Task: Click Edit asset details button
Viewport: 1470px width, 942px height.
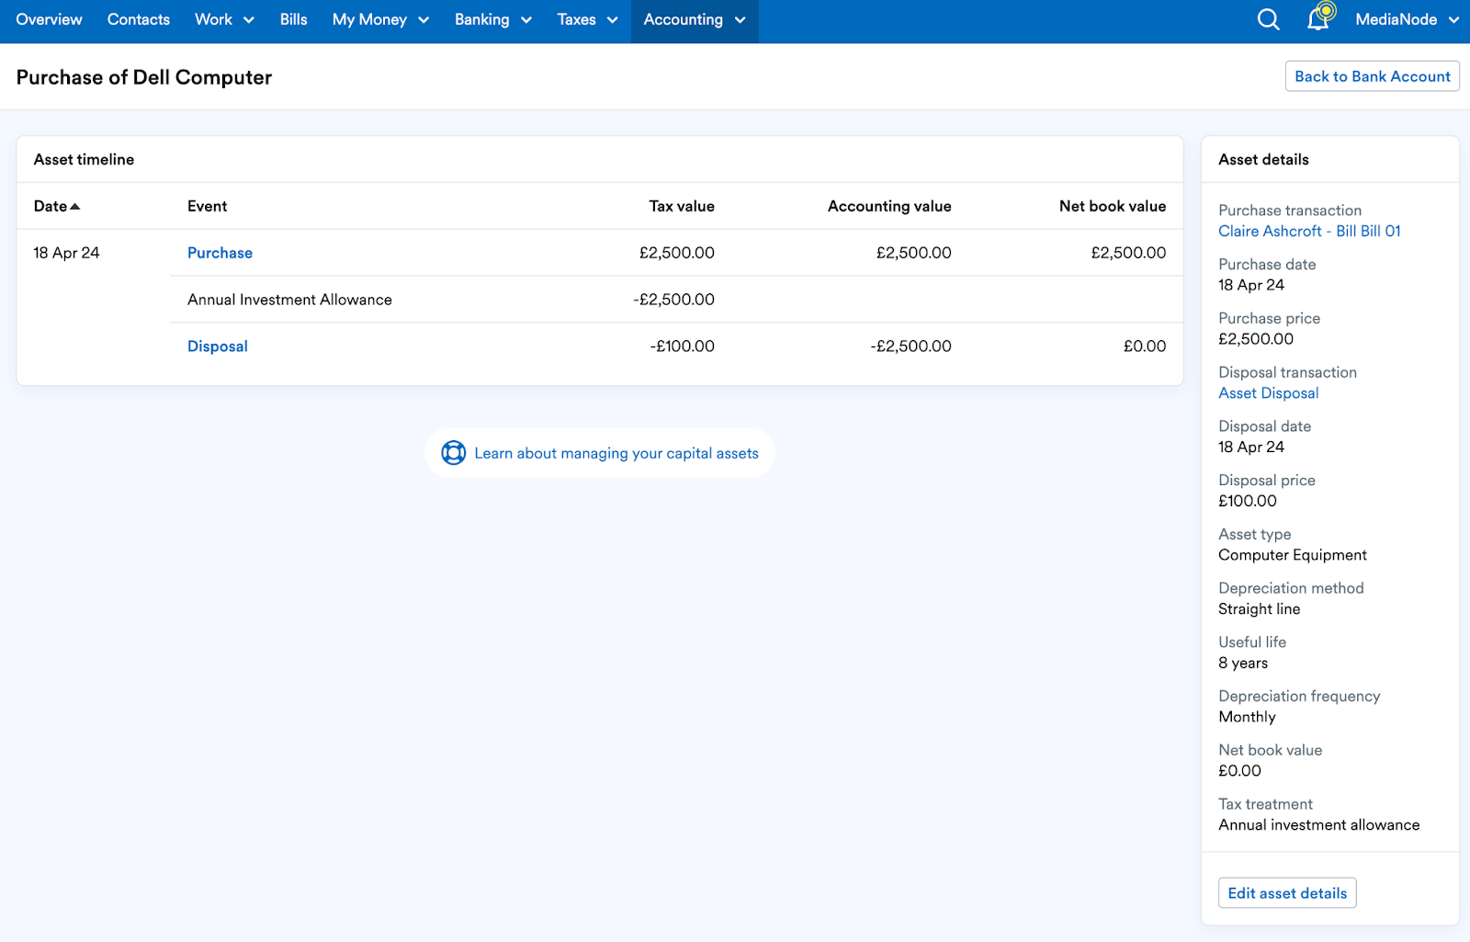Action: tap(1287, 893)
